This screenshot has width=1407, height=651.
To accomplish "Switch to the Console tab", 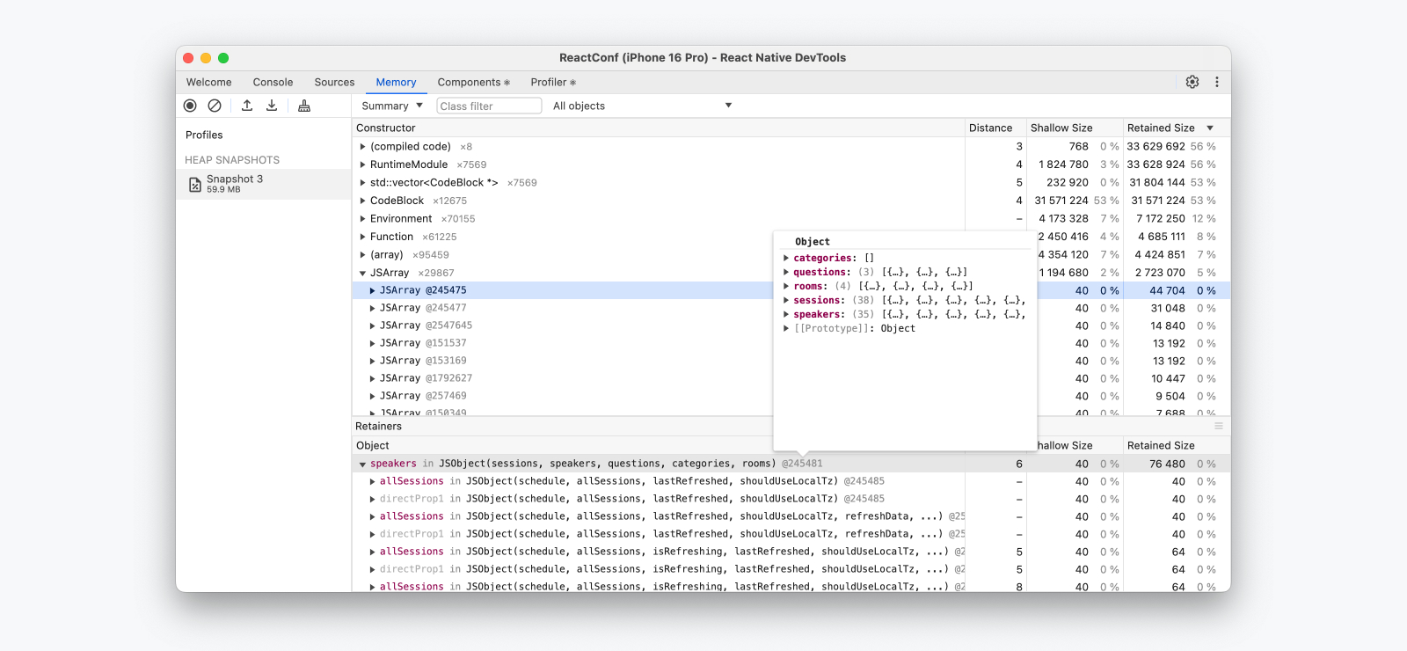I will [x=273, y=82].
